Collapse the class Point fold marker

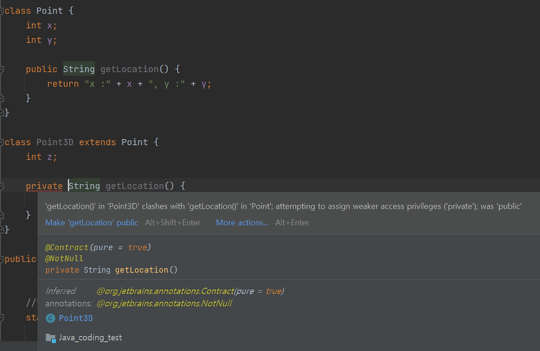tap(1, 11)
